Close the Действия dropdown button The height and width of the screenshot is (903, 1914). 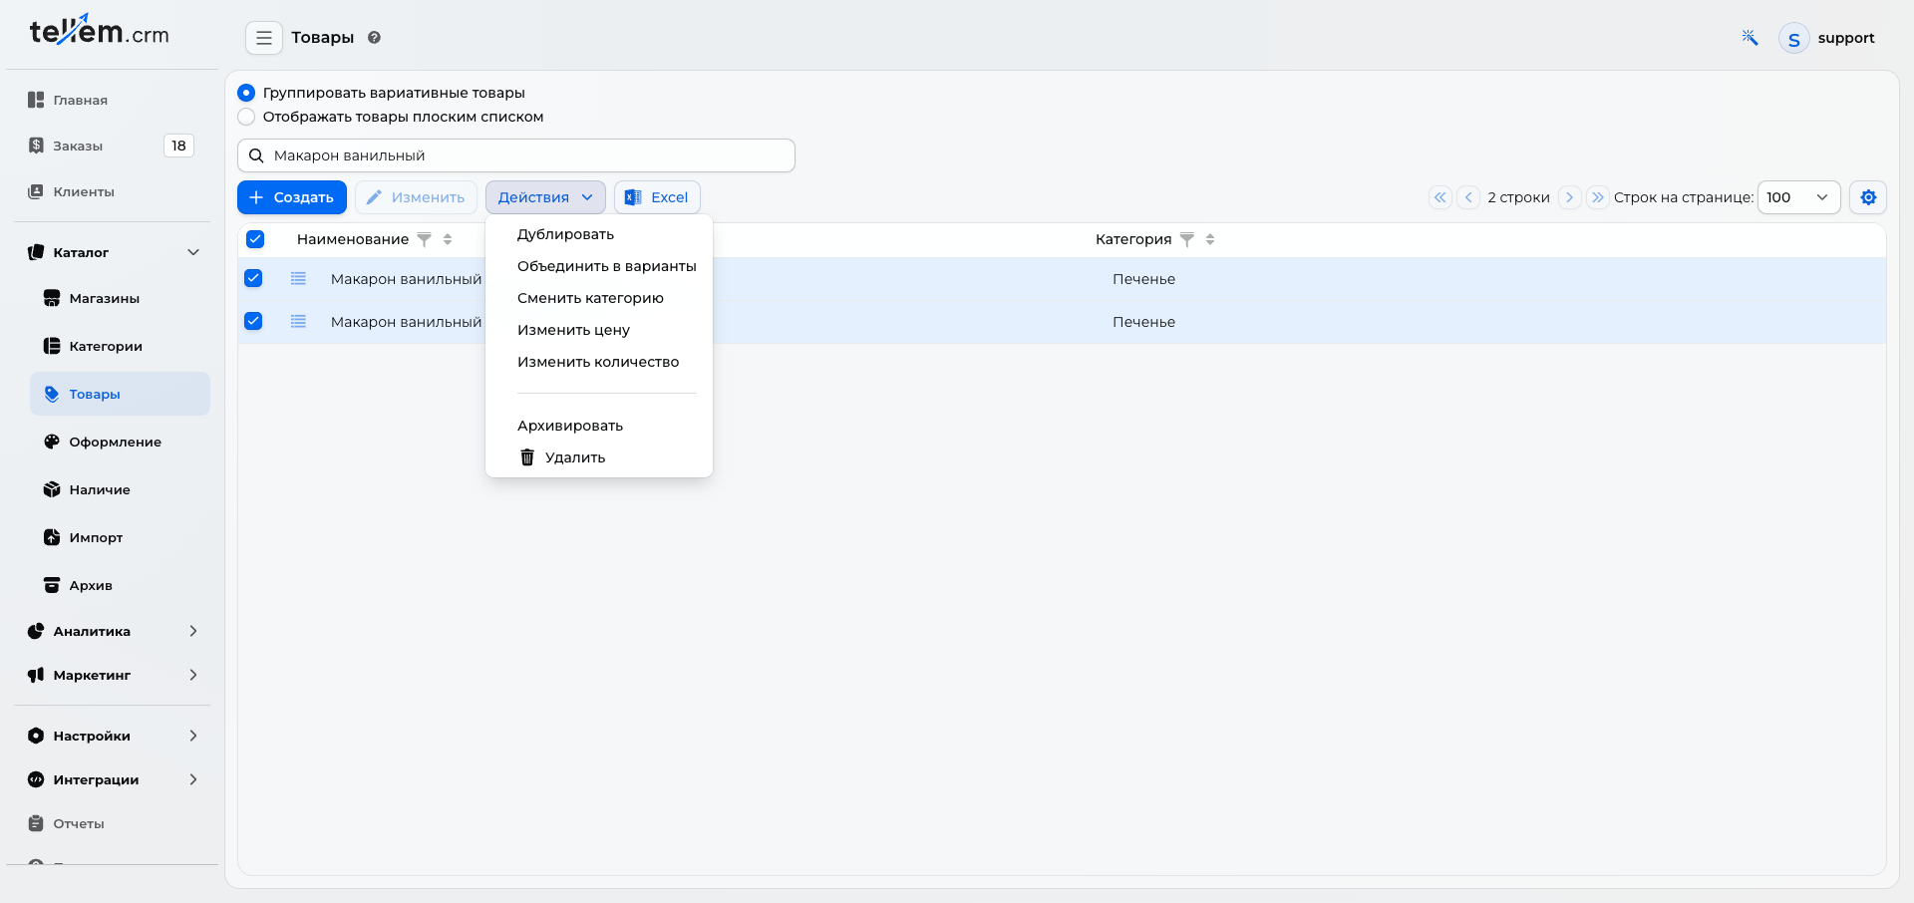click(x=545, y=197)
